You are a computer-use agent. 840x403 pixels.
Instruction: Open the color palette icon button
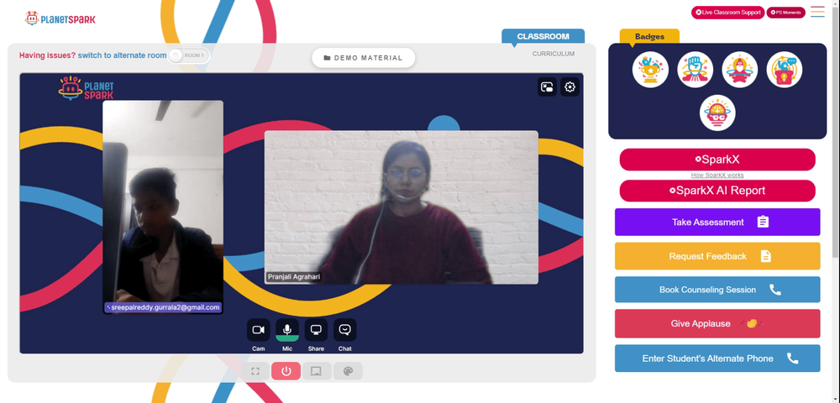(348, 371)
